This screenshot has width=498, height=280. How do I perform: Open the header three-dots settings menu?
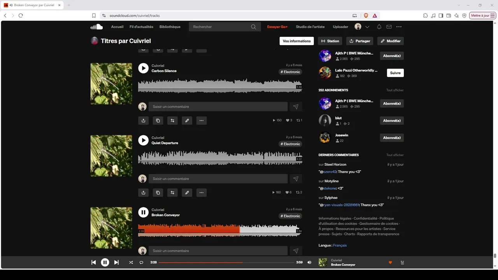point(399,27)
